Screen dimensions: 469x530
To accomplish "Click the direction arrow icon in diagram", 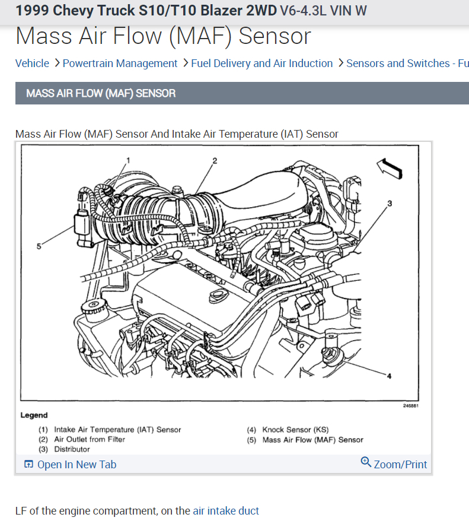I will click(390, 169).
